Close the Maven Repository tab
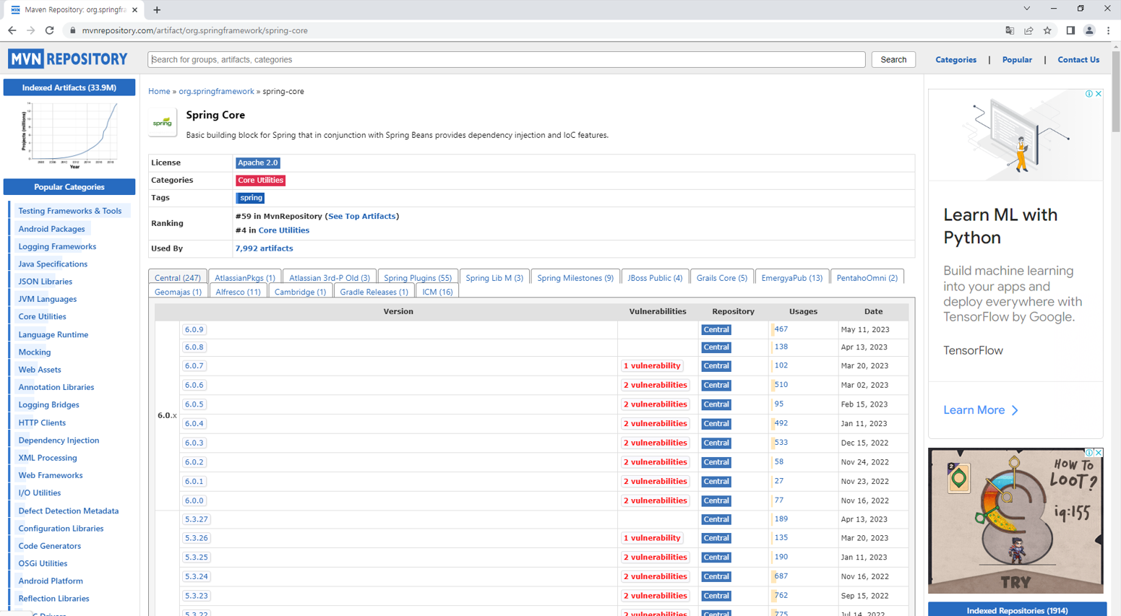Image resolution: width=1121 pixels, height=616 pixels. click(135, 10)
